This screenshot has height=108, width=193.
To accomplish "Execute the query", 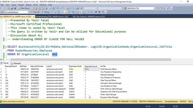I will click(35, 12).
